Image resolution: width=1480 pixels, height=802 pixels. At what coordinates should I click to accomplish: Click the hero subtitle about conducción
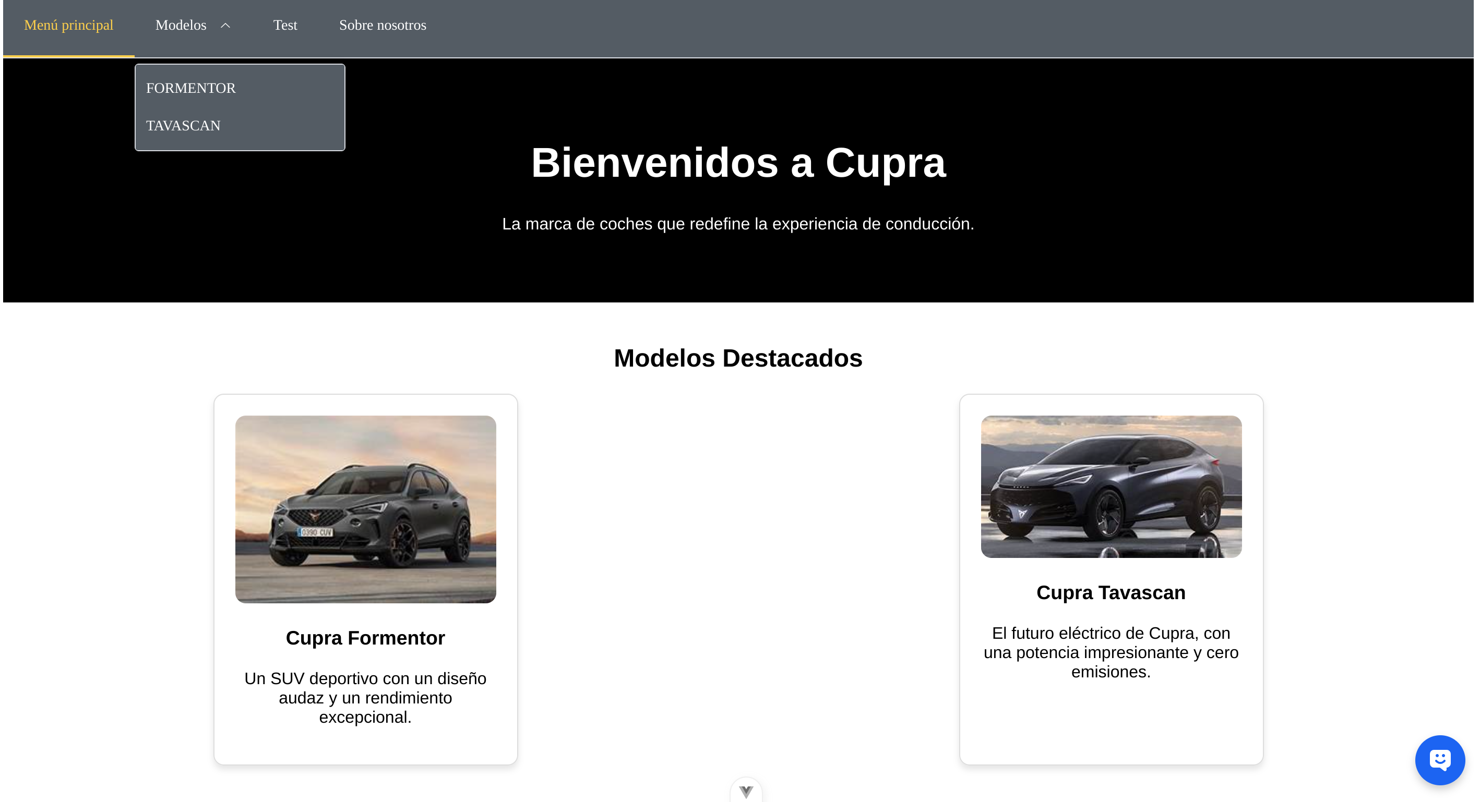[738, 224]
